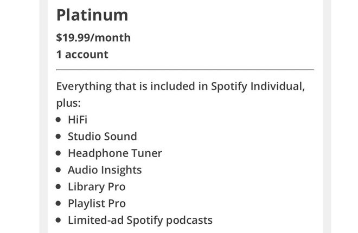Click the Studio Sound bullet point
358x233 pixels.
[58, 137]
